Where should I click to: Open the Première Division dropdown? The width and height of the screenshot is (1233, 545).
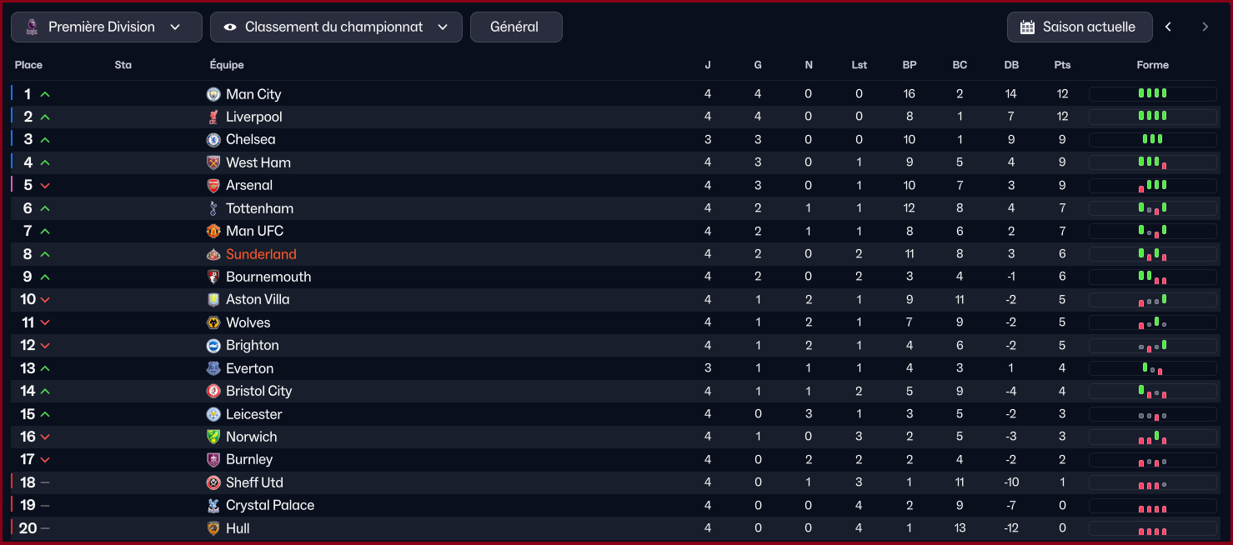point(107,27)
